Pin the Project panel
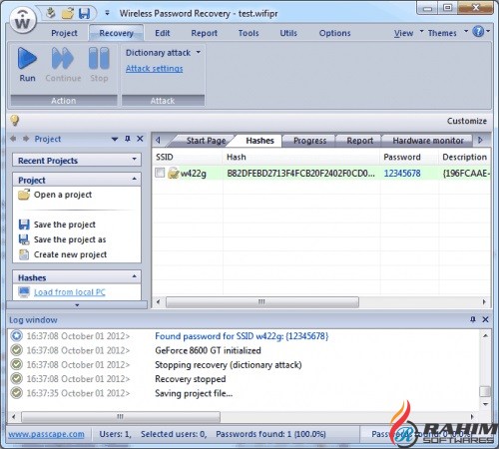 128,139
